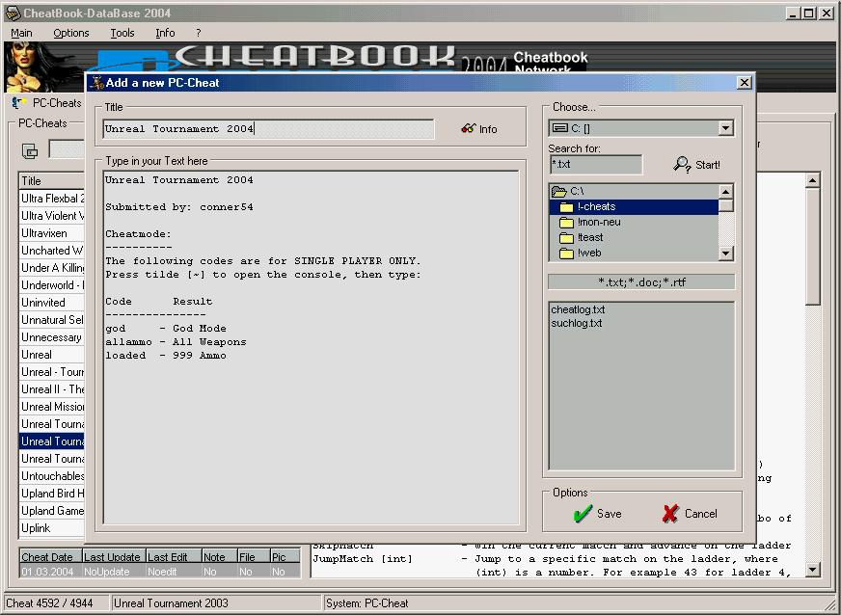Open the drive selection dropdown
The height and width of the screenshot is (615, 841).
pyautogui.click(x=725, y=128)
